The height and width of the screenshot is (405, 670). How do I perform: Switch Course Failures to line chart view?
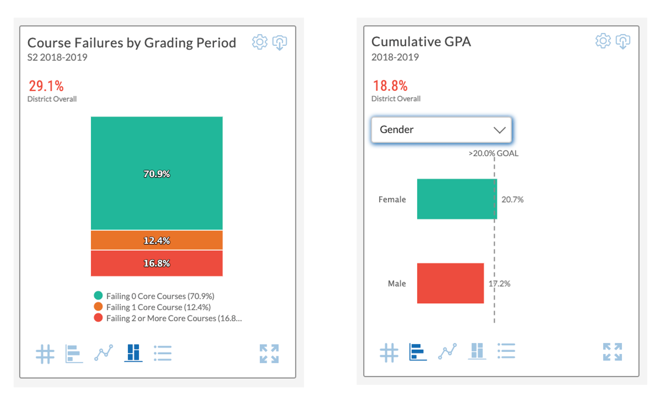click(x=103, y=354)
